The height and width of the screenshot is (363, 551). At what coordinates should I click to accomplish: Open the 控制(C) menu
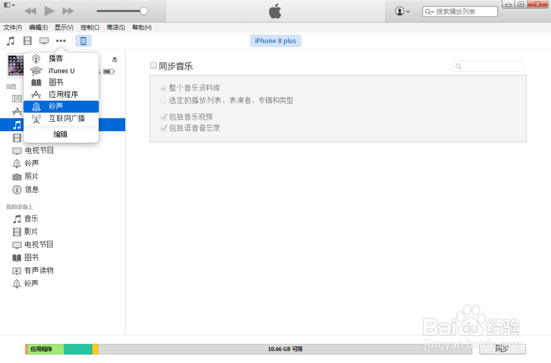point(90,28)
